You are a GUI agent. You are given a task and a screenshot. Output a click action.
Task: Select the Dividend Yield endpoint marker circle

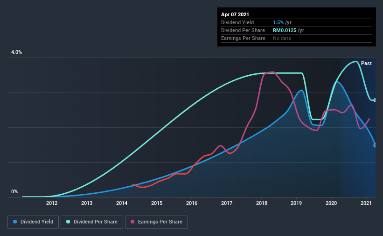[x=375, y=145]
